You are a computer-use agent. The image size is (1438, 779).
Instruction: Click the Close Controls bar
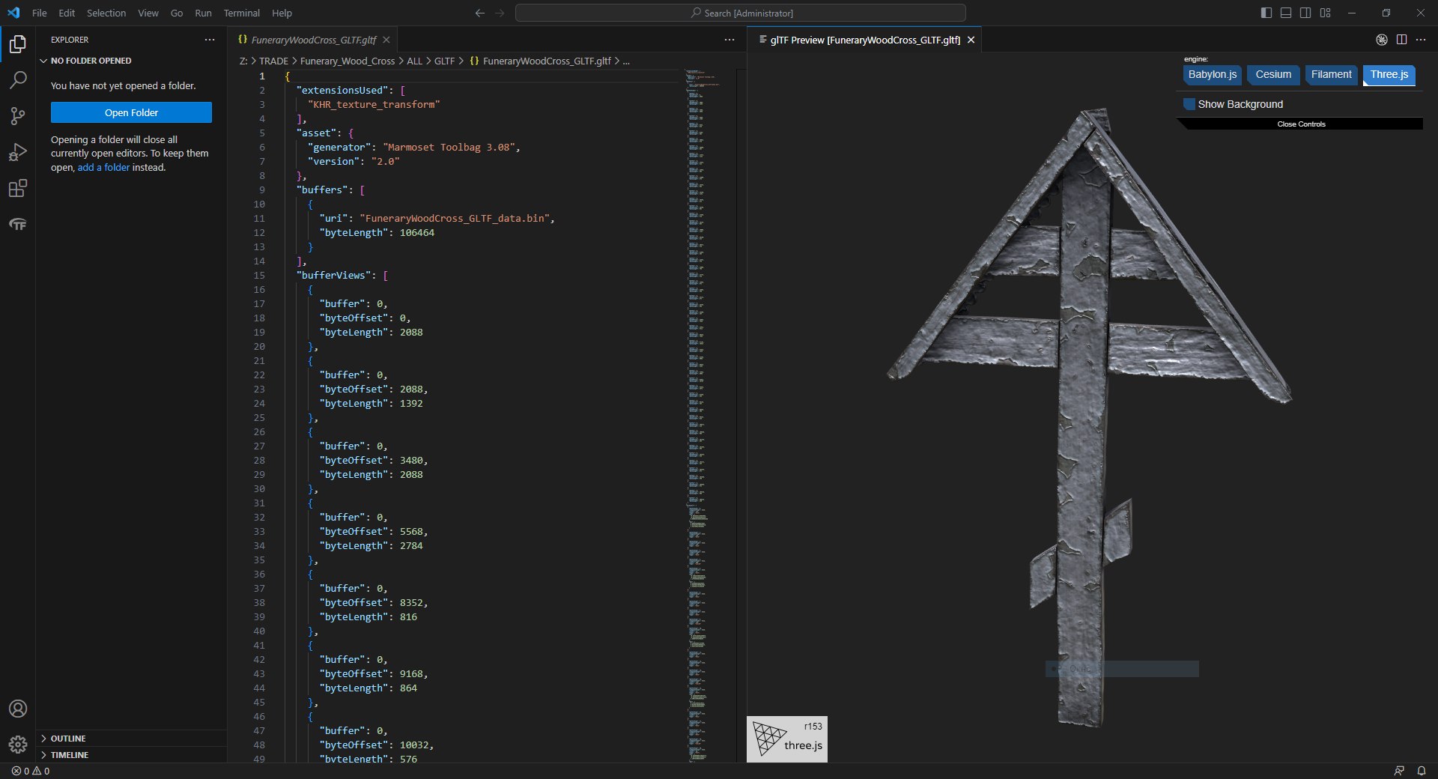pyautogui.click(x=1301, y=124)
